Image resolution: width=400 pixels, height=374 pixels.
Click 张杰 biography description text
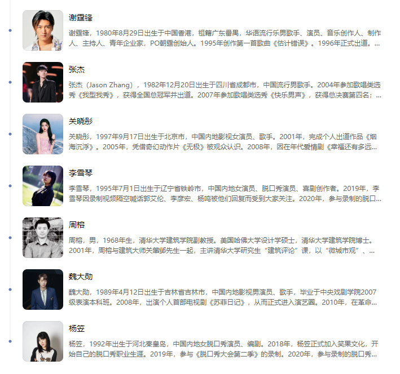[x=225, y=90]
